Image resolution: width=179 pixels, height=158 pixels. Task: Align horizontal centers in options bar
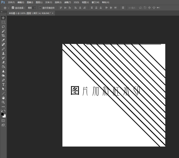80,8
